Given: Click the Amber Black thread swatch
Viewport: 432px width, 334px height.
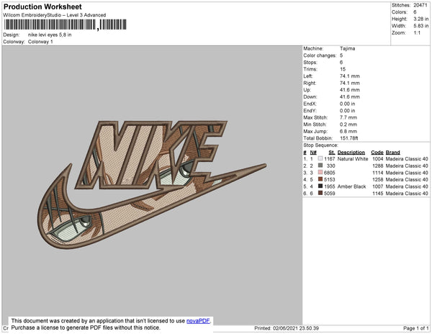Looking at the screenshot, I should (x=320, y=186).
